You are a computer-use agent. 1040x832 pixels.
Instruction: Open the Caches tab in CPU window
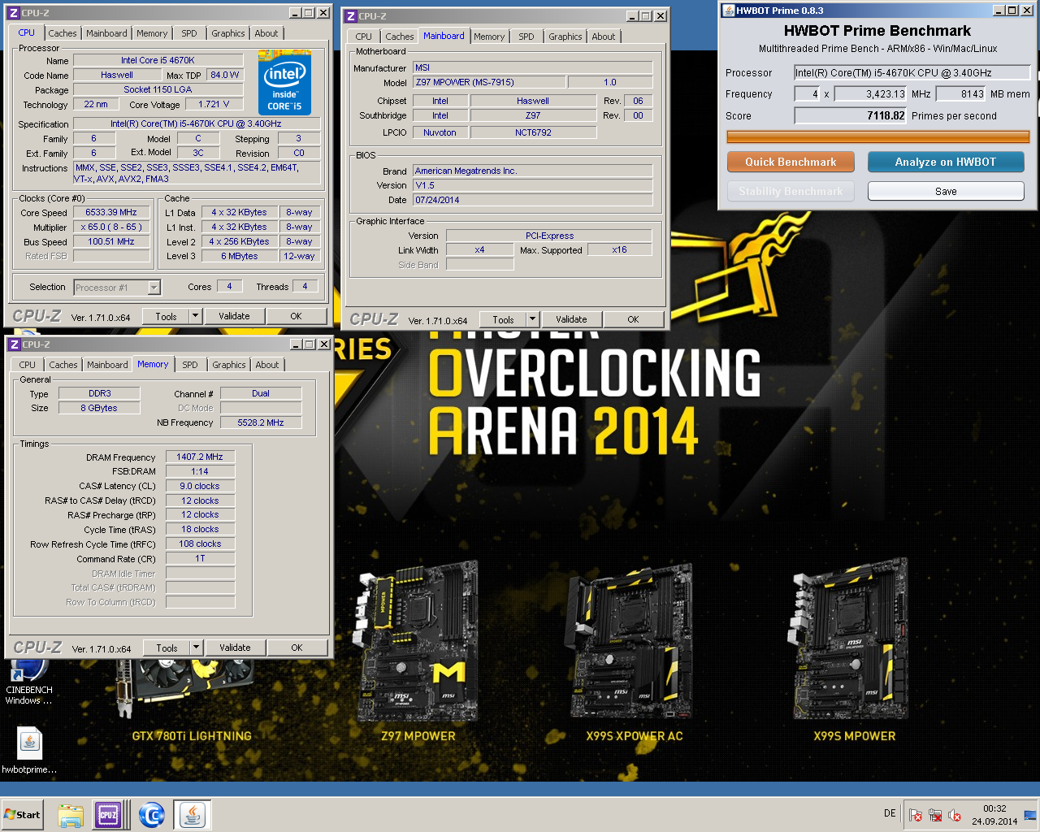point(62,33)
